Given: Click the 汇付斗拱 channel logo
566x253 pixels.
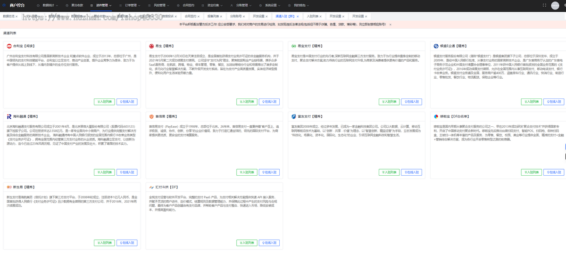Looking at the screenshot, I should [x=152, y=187].
